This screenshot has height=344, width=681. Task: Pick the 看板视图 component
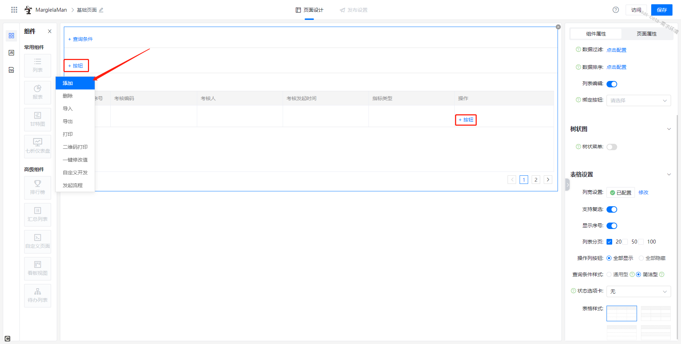click(38, 268)
